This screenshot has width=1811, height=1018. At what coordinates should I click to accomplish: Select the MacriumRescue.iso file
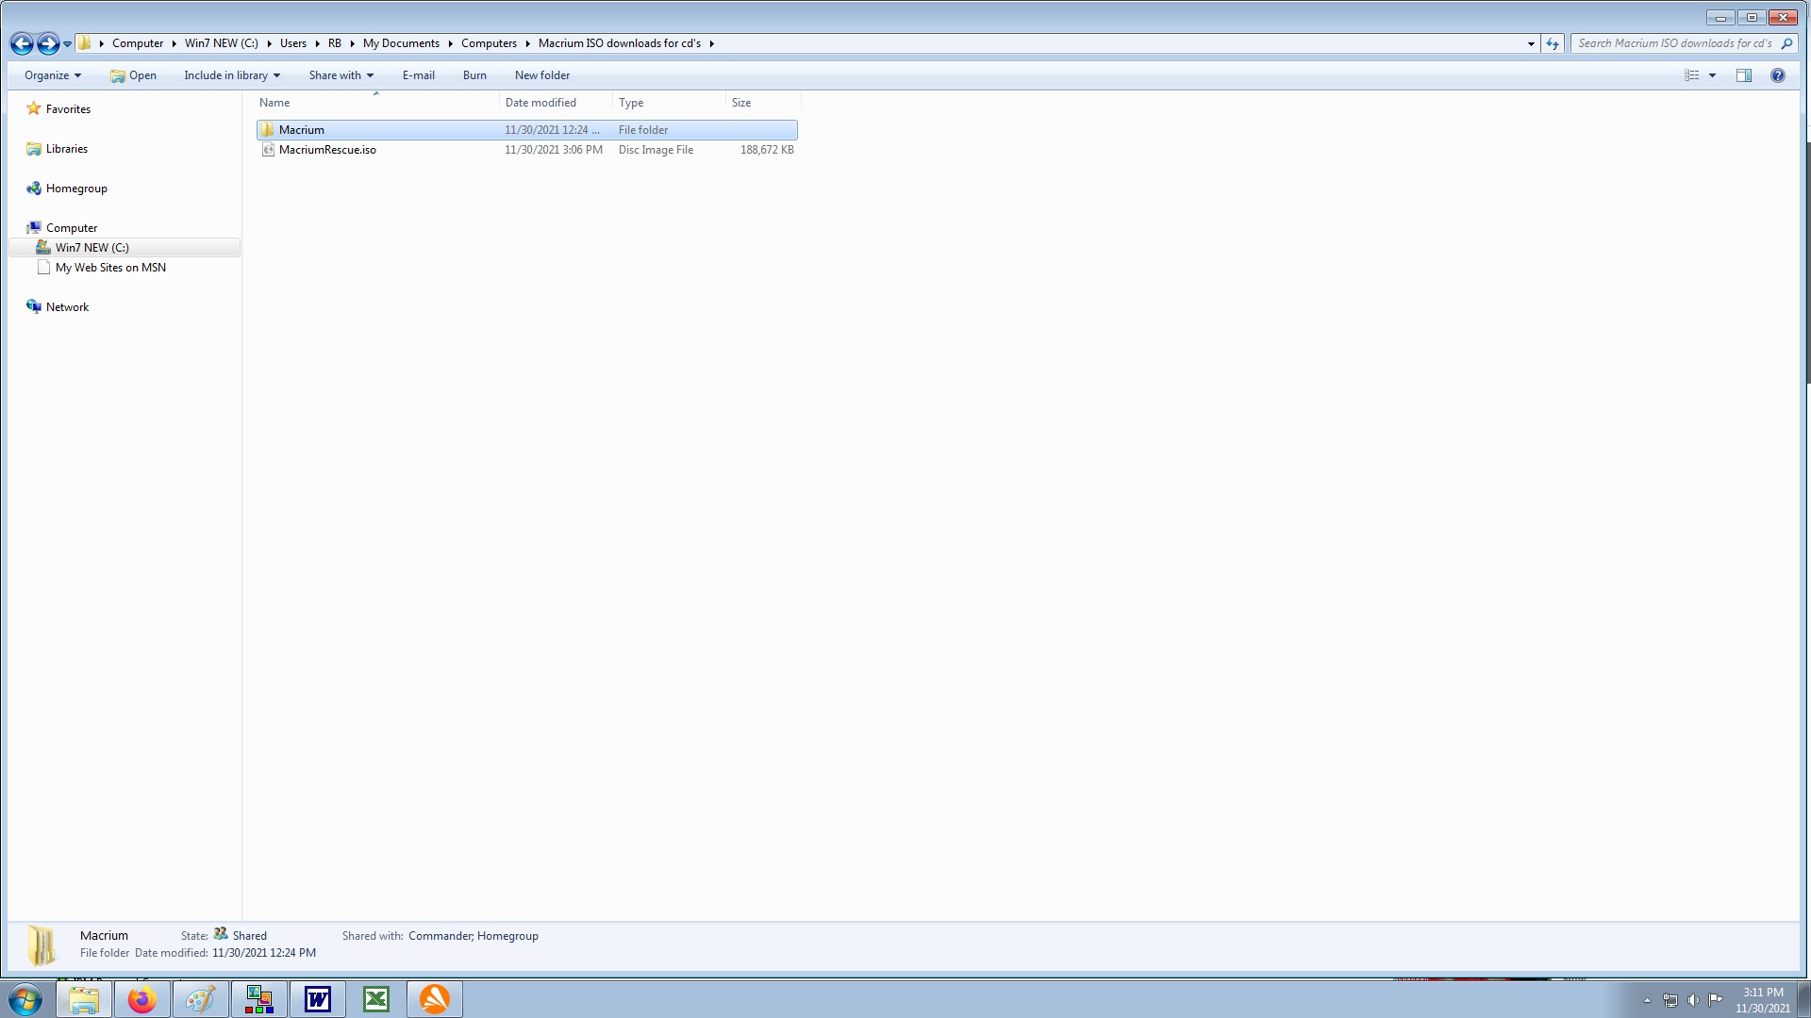526,150
